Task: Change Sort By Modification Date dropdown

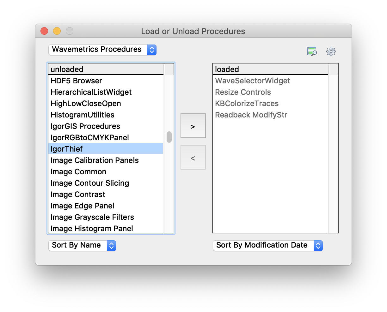Action: (x=267, y=245)
